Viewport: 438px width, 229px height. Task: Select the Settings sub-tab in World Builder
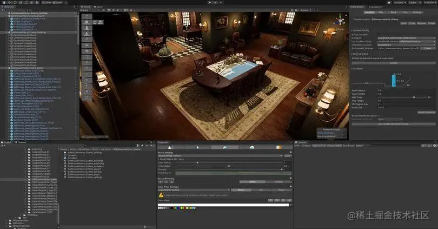point(417,12)
